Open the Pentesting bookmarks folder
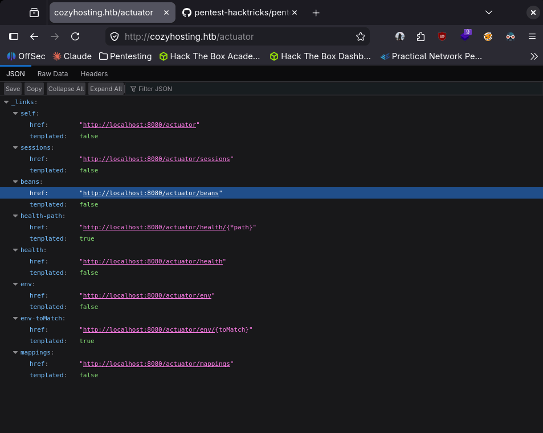This screenshot has height=433, width=543. pyautogui.click(x=125, y=56)
